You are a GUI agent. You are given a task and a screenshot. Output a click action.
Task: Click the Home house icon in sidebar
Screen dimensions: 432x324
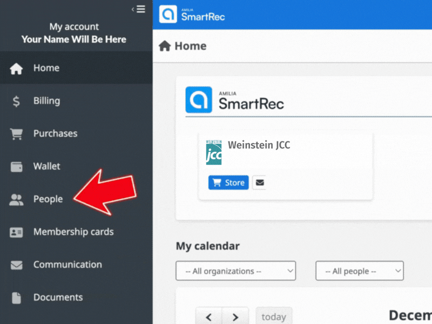[17, 69]
